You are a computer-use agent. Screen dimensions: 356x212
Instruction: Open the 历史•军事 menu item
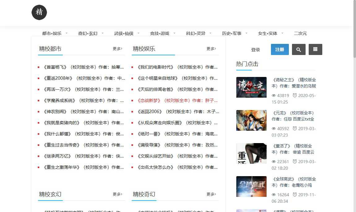click(232, 33)
